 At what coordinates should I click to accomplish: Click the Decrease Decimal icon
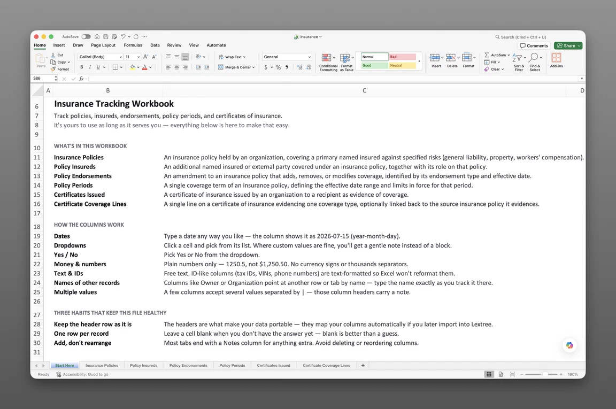tap(309, 67)
